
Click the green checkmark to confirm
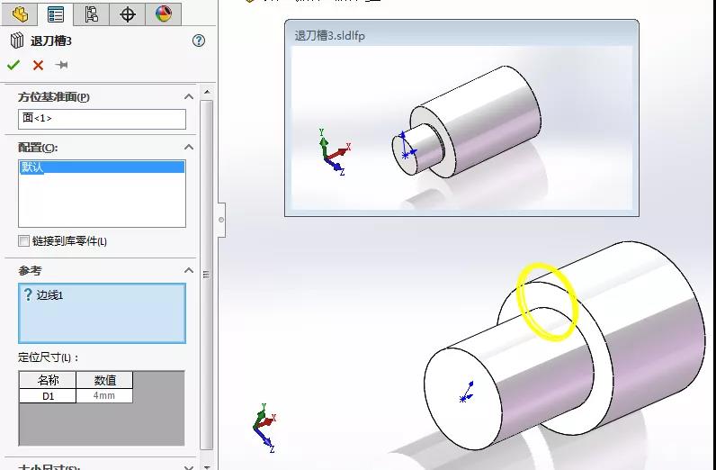click(13, 65)
